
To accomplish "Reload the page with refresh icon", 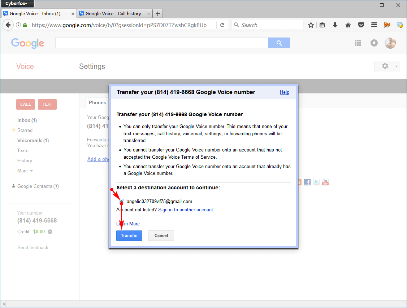I will click(222, 25).
